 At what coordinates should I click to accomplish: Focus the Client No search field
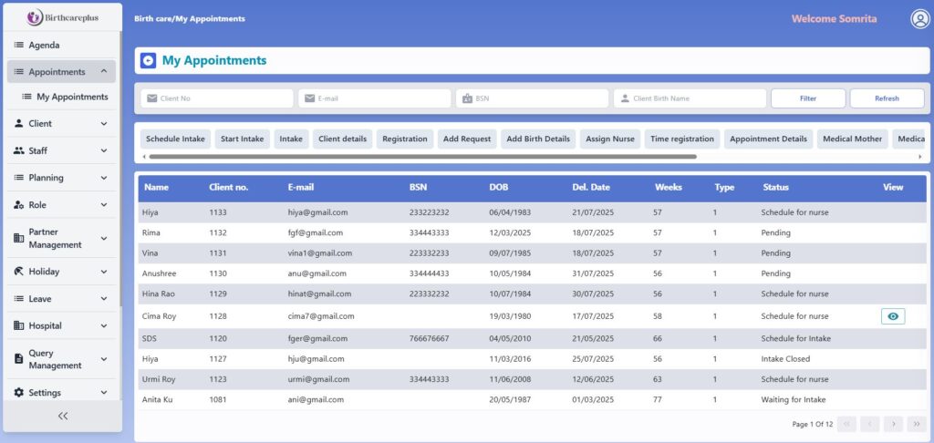[x=217, y=98]
